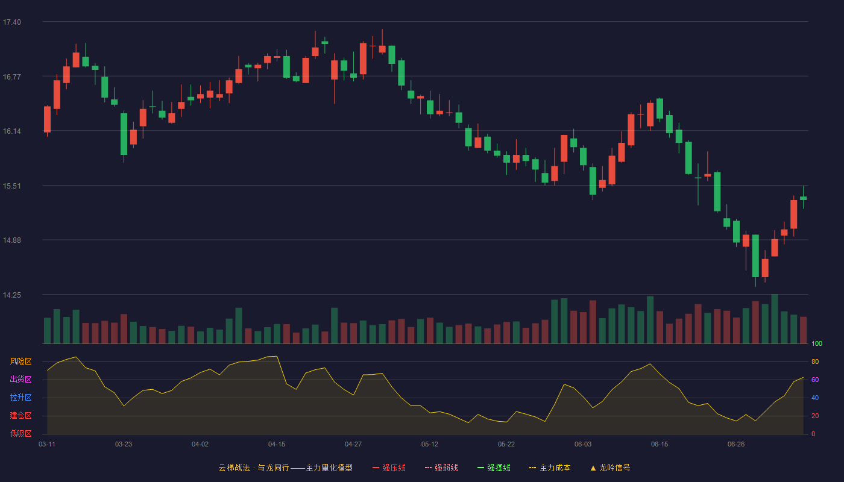844x482 pixels.
Task: Click the 06-03 date axis marker
Action: click(583, 444)
